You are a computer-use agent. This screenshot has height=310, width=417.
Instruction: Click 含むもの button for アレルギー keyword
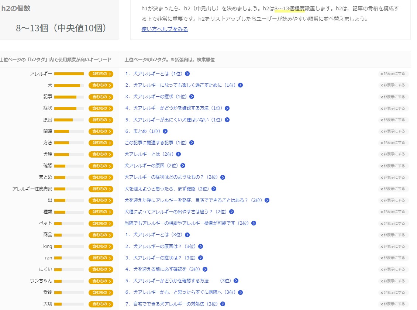point(101,74)
